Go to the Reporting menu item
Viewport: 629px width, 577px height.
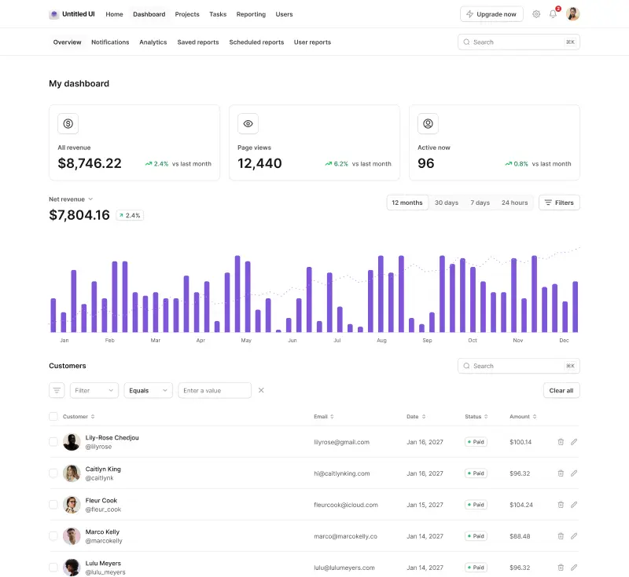[x=251, y=14]
